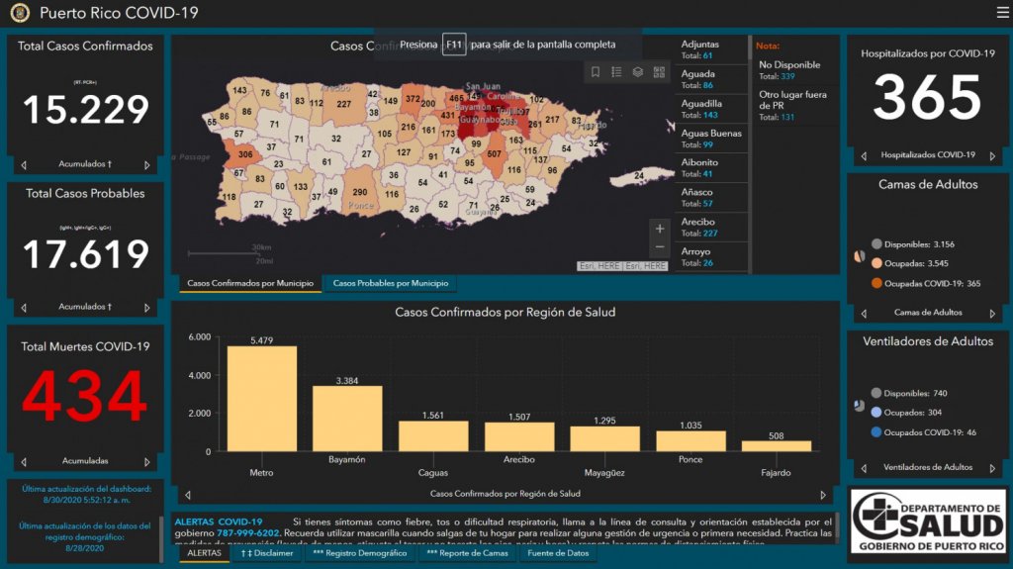
Task: Zoom out on the map
Action: click(x=660, y=247)
